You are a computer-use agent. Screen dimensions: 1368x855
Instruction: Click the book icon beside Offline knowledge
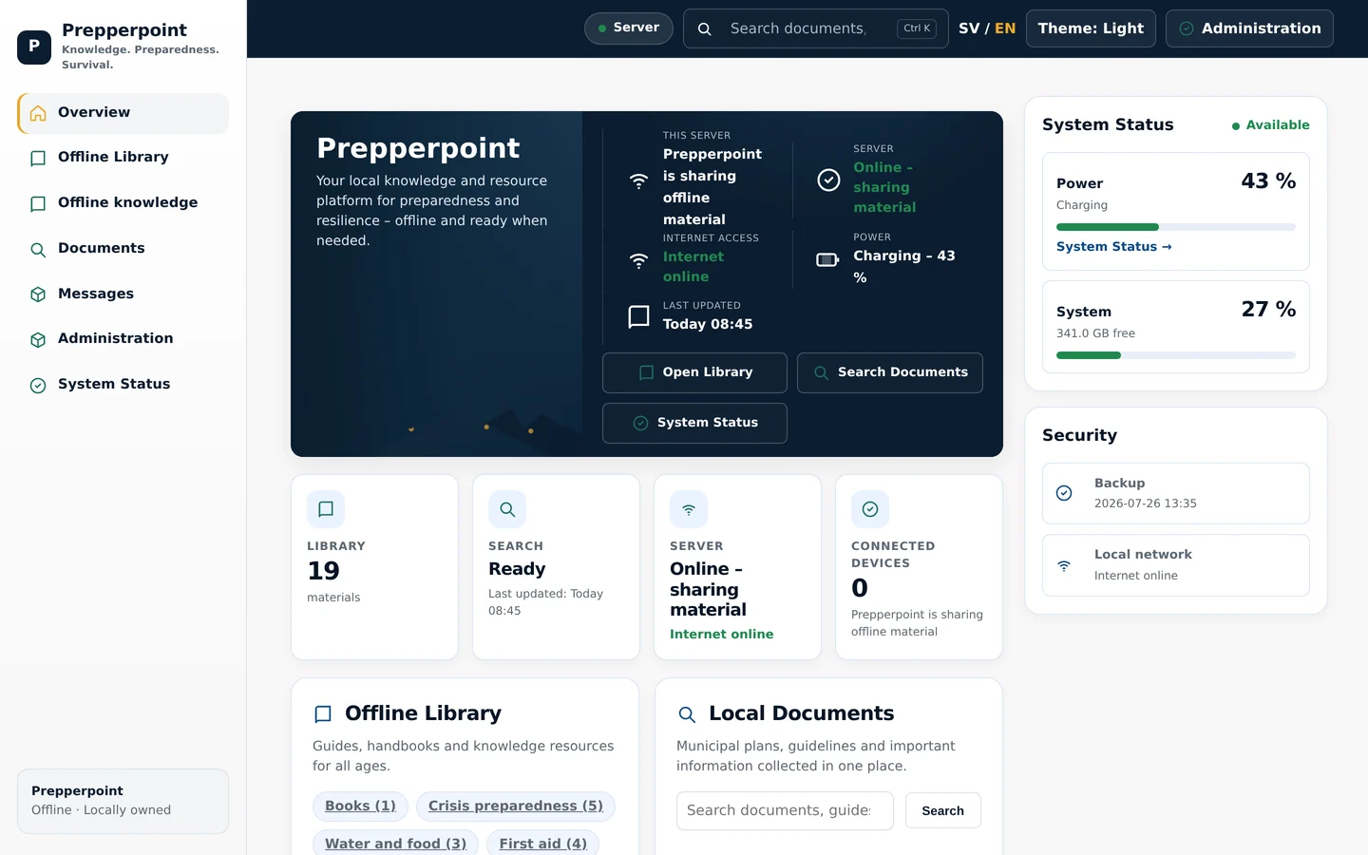click(38, 204)
